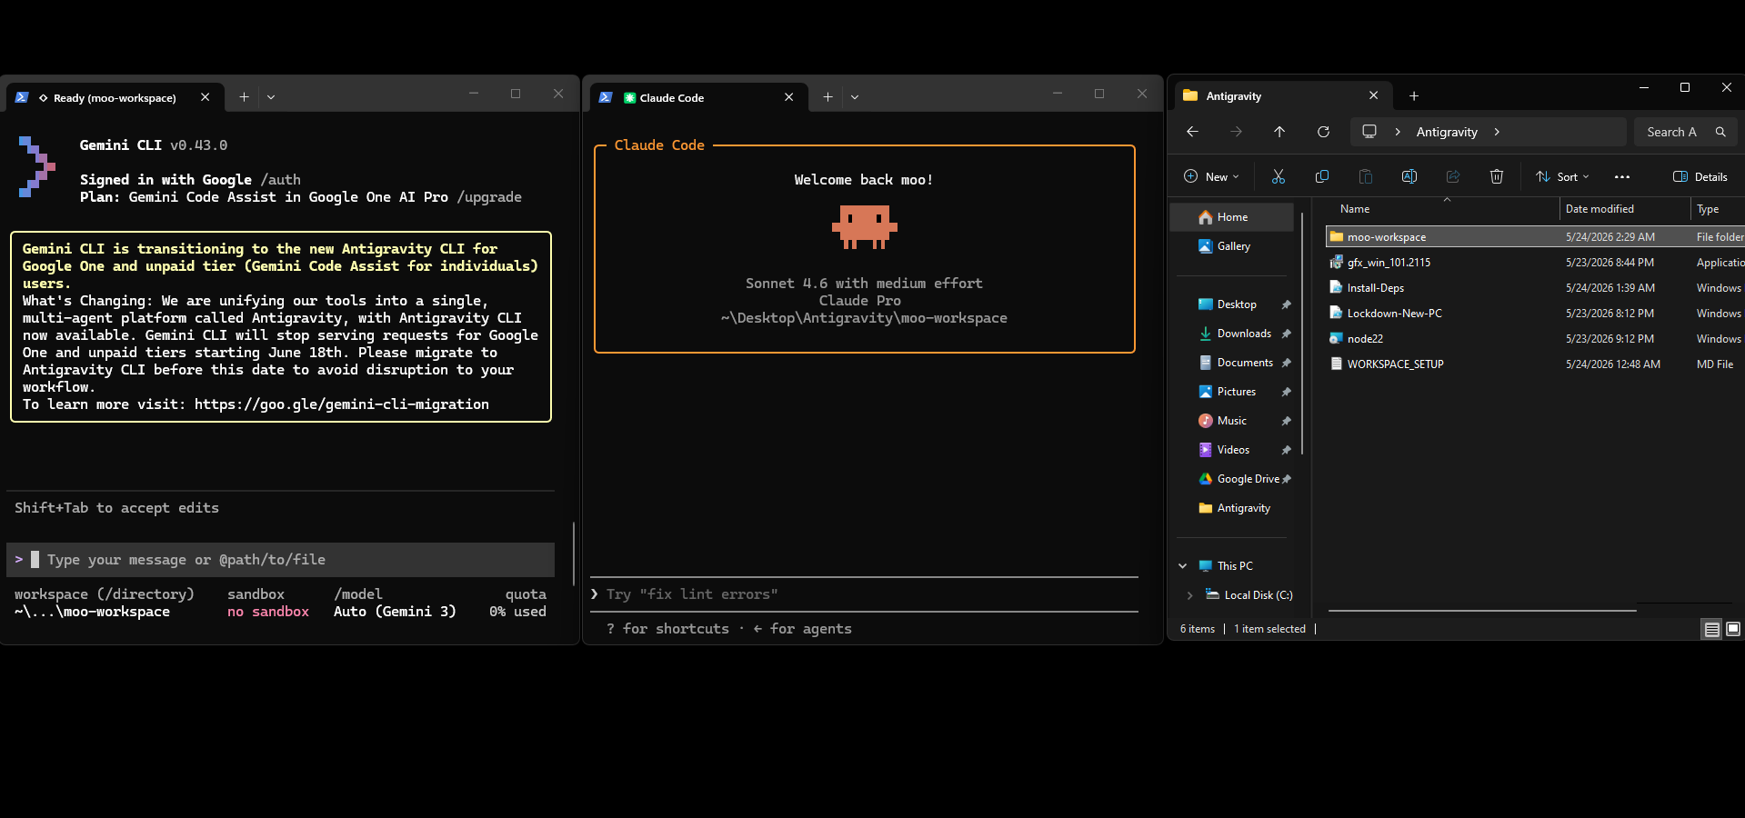Go back in File Explorer navigation
This screenshot has height=818, width=1745.
point(1192,132)
